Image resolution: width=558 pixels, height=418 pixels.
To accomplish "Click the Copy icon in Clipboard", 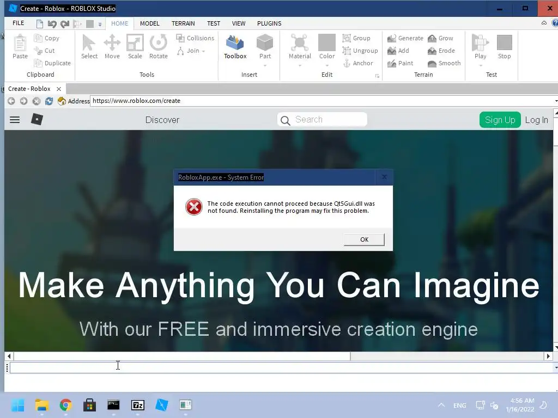I will 38,38.
